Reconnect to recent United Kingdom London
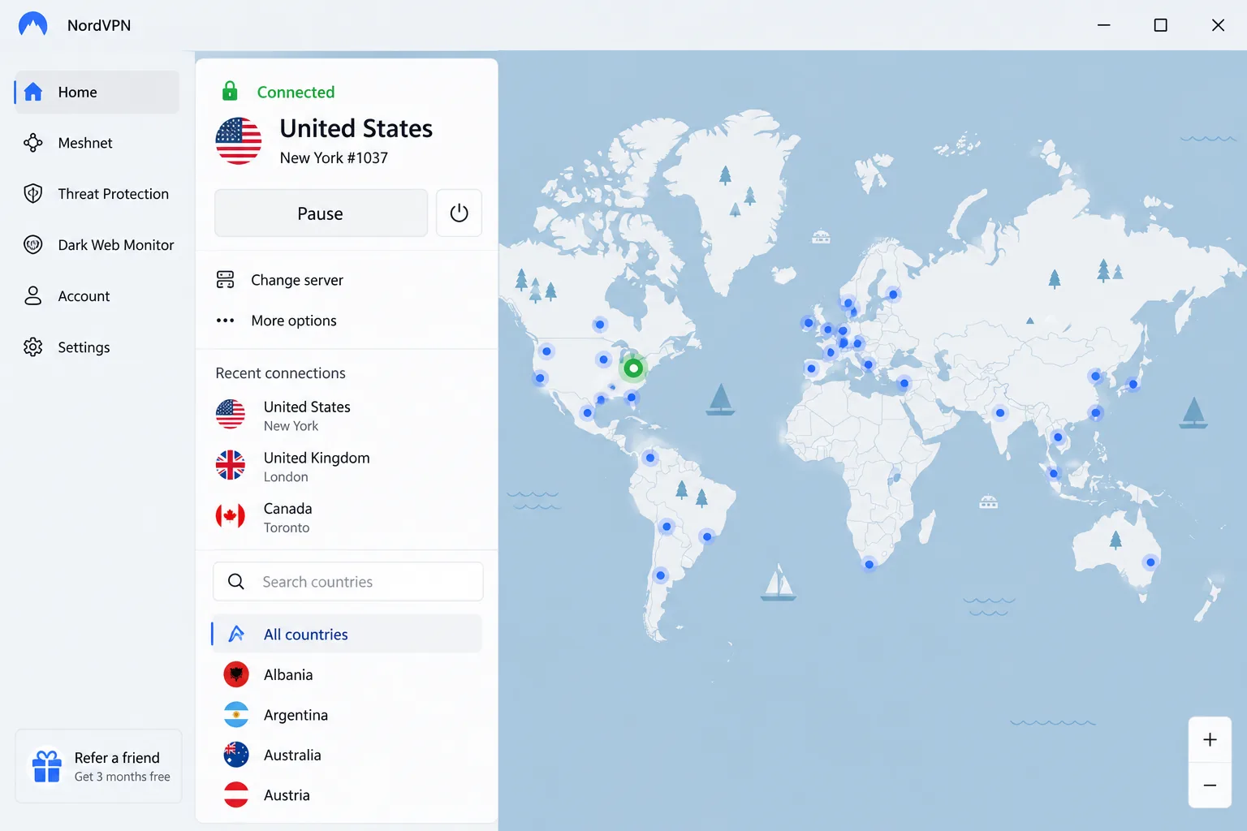The width and height of the screenshot is (1247, 831). pyautogui.click(x=347, y=466)
